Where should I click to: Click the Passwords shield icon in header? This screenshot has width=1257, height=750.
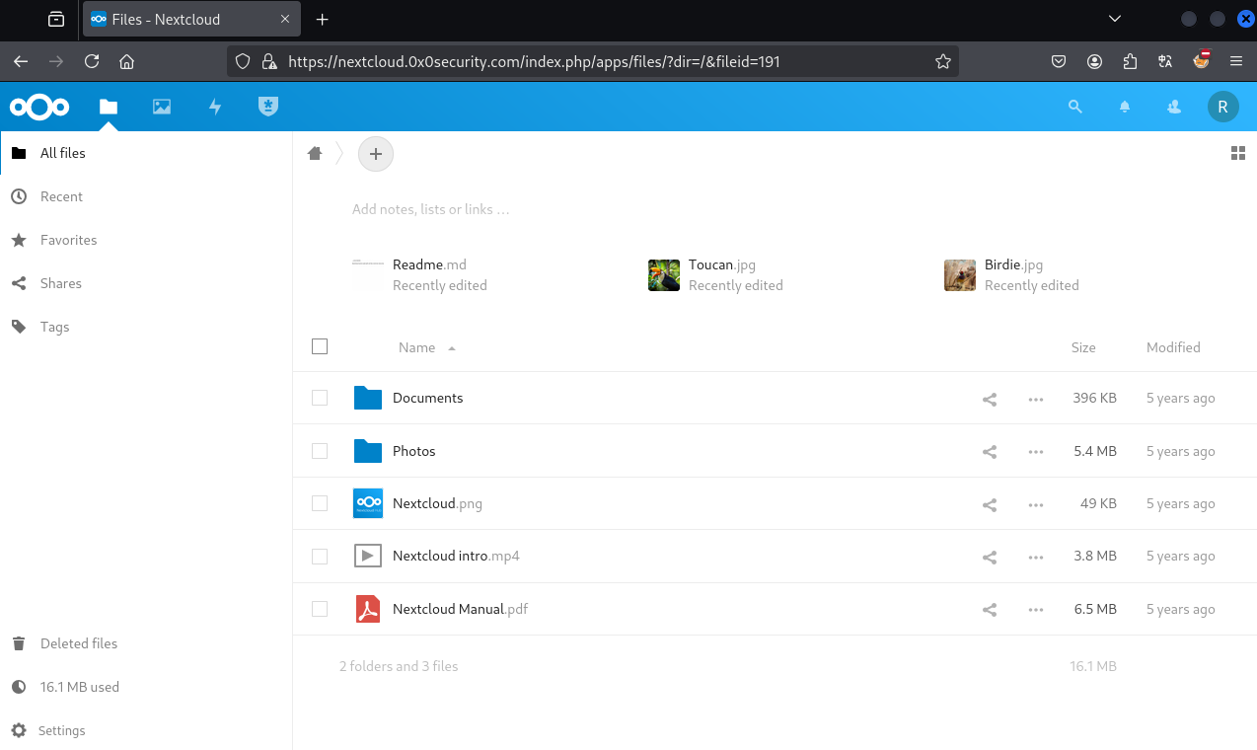(267, 107)
